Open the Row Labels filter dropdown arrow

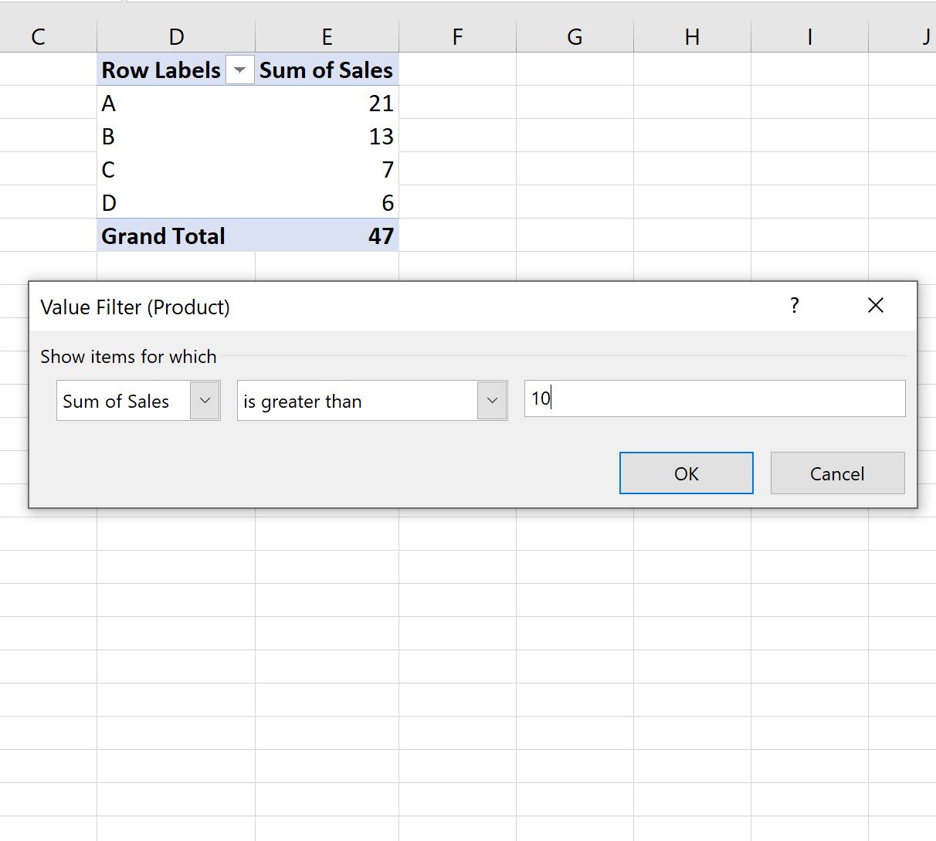coord(239,70)
